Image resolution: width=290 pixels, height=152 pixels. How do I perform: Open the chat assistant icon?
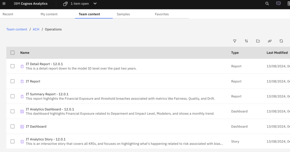[x=278, y=4]
